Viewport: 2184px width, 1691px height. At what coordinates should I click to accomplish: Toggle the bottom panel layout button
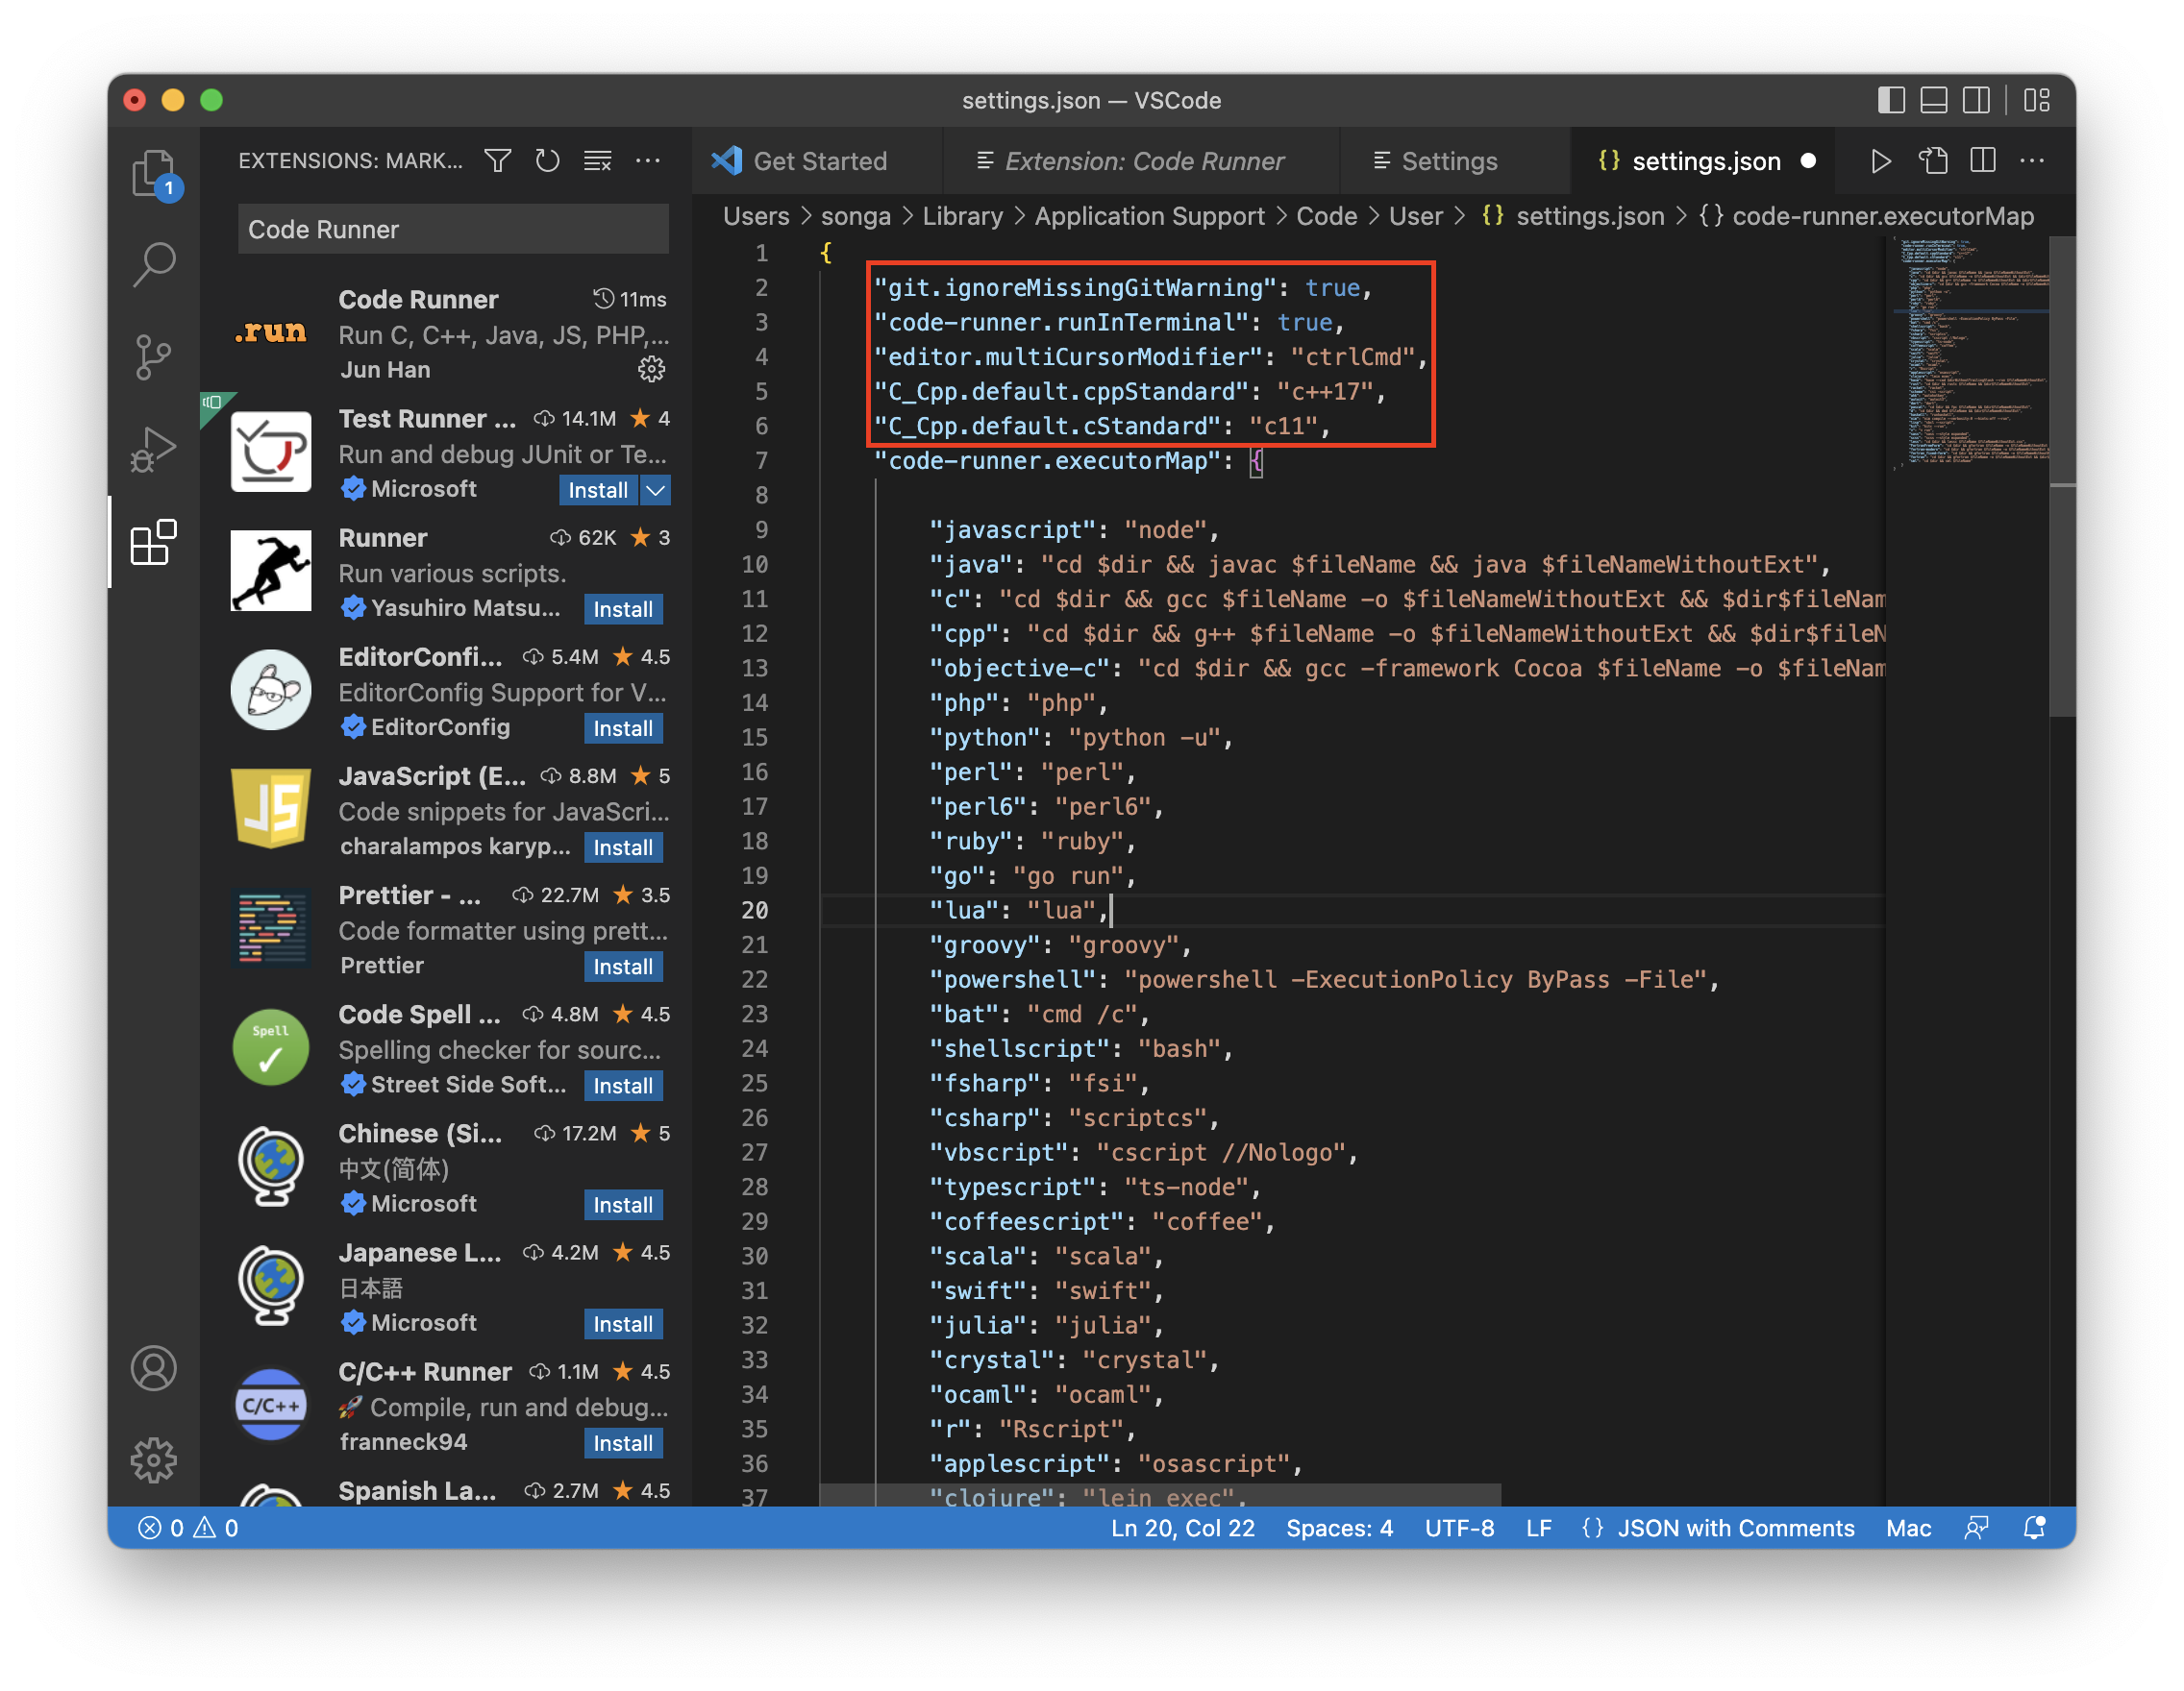click(1933, 100)
